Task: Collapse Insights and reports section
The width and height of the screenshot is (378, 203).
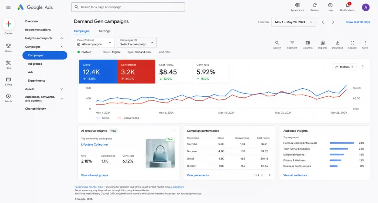Action: [x=62, y=38]
